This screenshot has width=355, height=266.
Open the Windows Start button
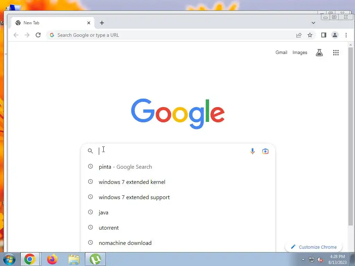(x=9, y=259)
